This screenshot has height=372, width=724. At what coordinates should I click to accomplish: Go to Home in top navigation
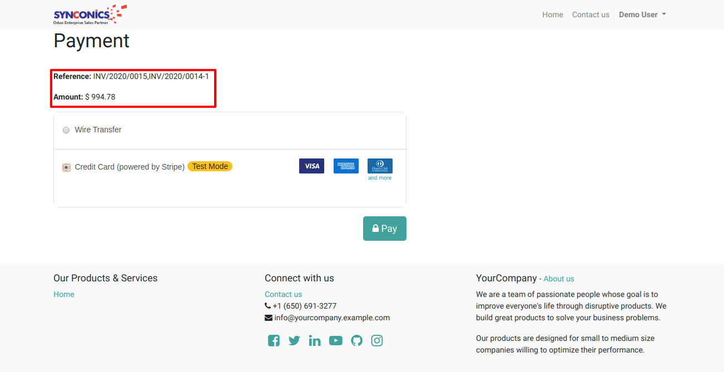pos(553,15)
